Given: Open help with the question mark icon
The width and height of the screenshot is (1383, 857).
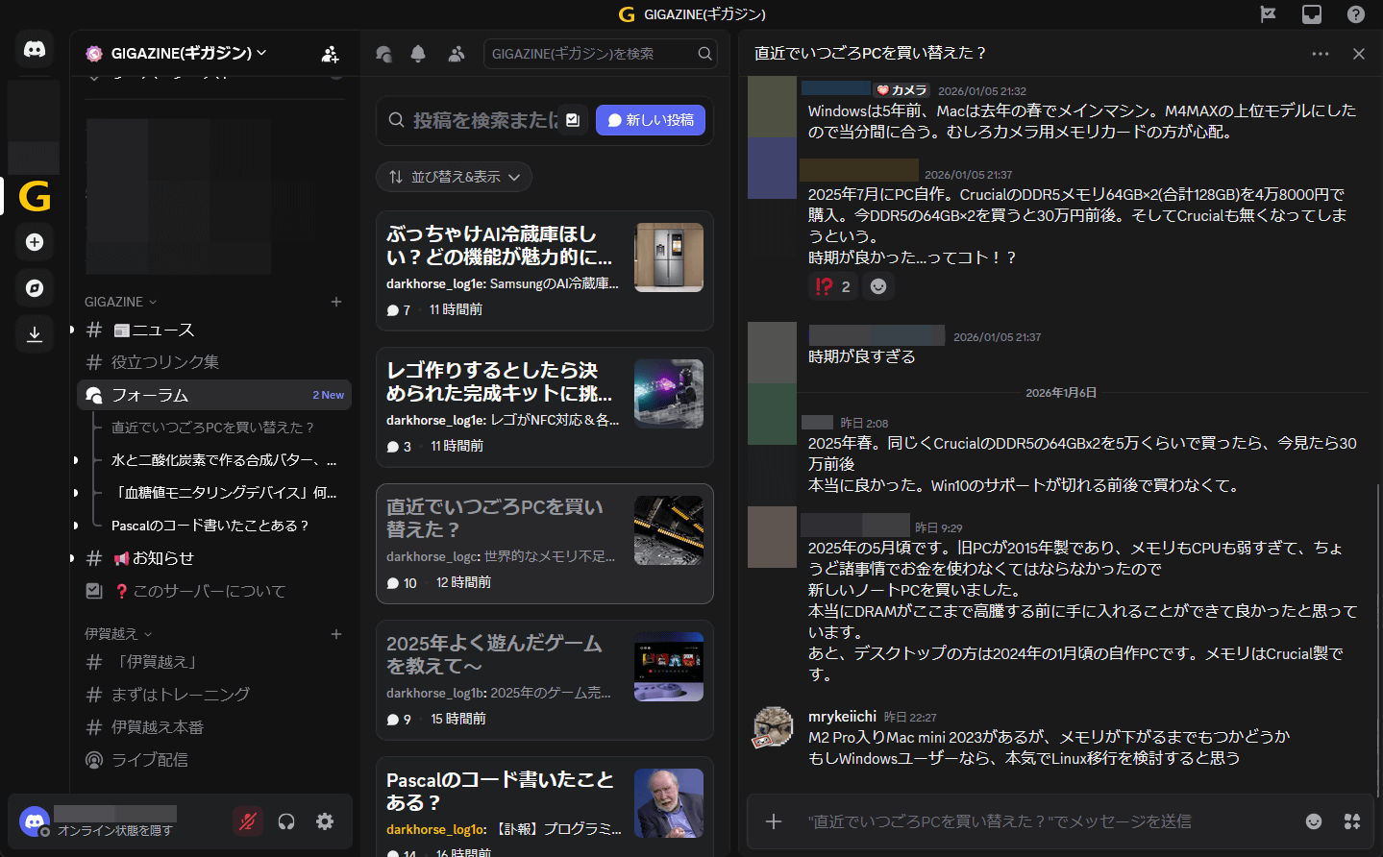Looking at the screenshot, I should (1355, 14).
